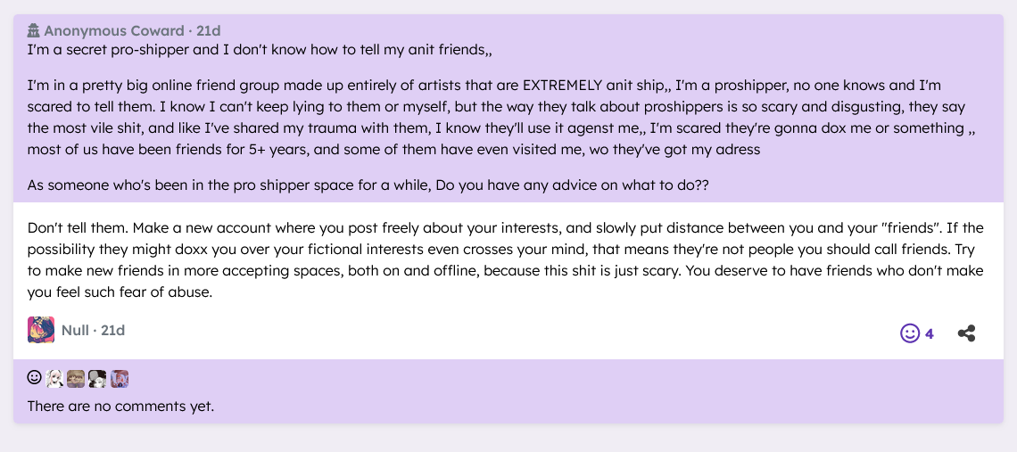React with the purple smiley button
1017x452 pixels.
[x=909, y=333]
